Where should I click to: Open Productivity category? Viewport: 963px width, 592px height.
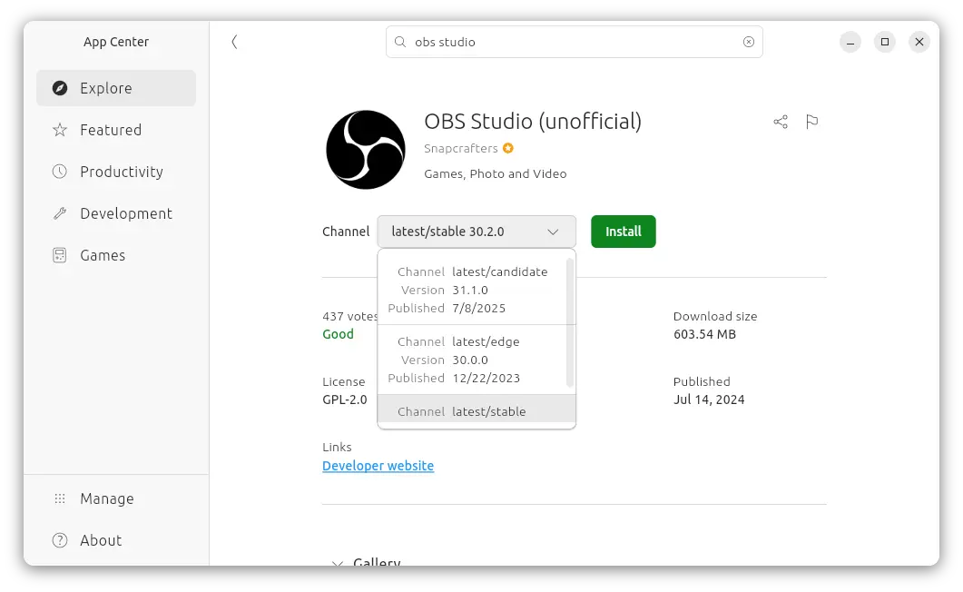[x=116, y=172]
